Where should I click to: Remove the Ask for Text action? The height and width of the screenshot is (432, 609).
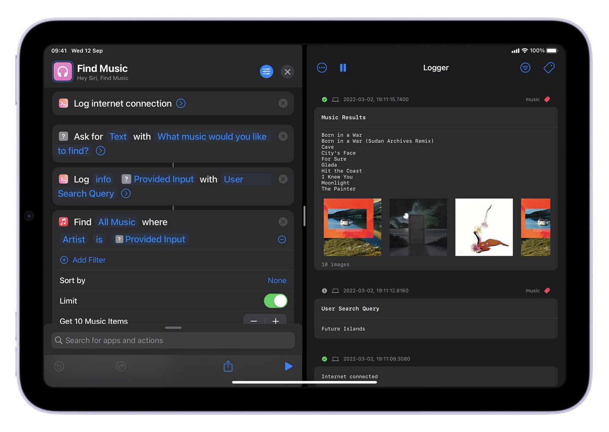click(283, 136)
